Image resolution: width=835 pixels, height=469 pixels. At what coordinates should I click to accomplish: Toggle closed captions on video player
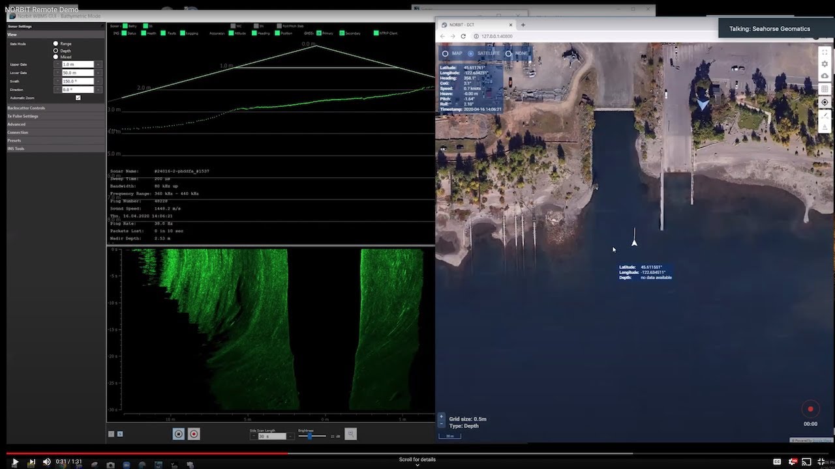pyautogui.click(x=777, y=462)
